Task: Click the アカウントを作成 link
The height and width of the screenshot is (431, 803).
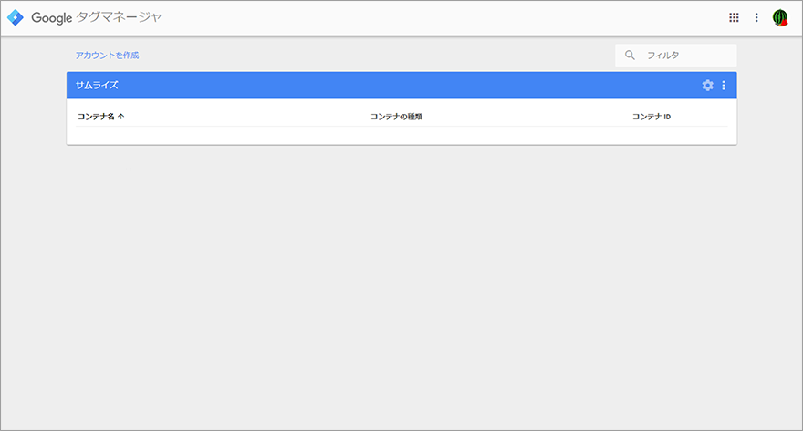Action: (x=107, y=56)
